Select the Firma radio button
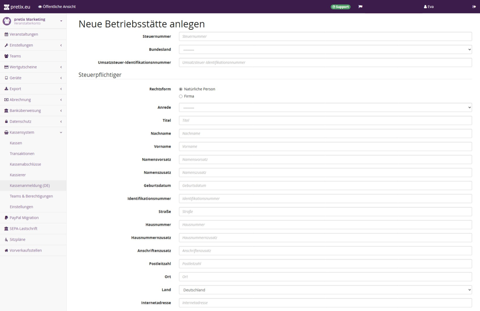This screenshot has height=311, width=480. click(181, 96)
